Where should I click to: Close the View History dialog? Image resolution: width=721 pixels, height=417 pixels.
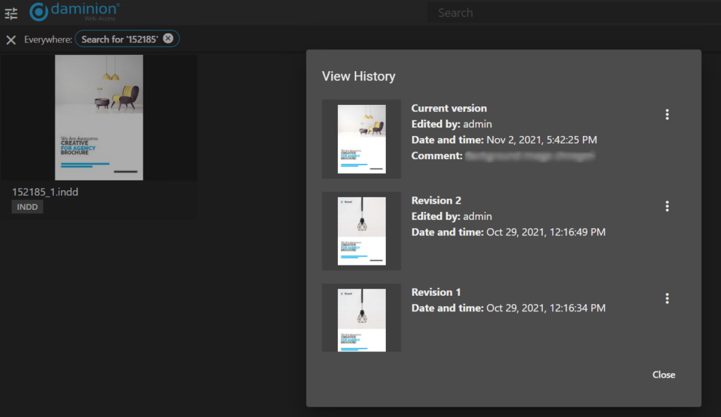point(663,375)
